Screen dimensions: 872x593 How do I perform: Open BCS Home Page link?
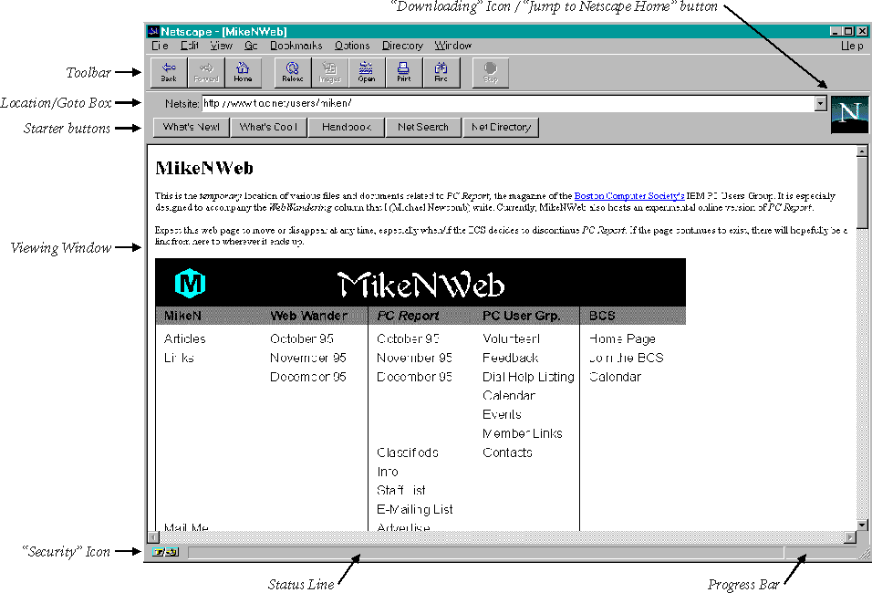[x=622, y=338]
